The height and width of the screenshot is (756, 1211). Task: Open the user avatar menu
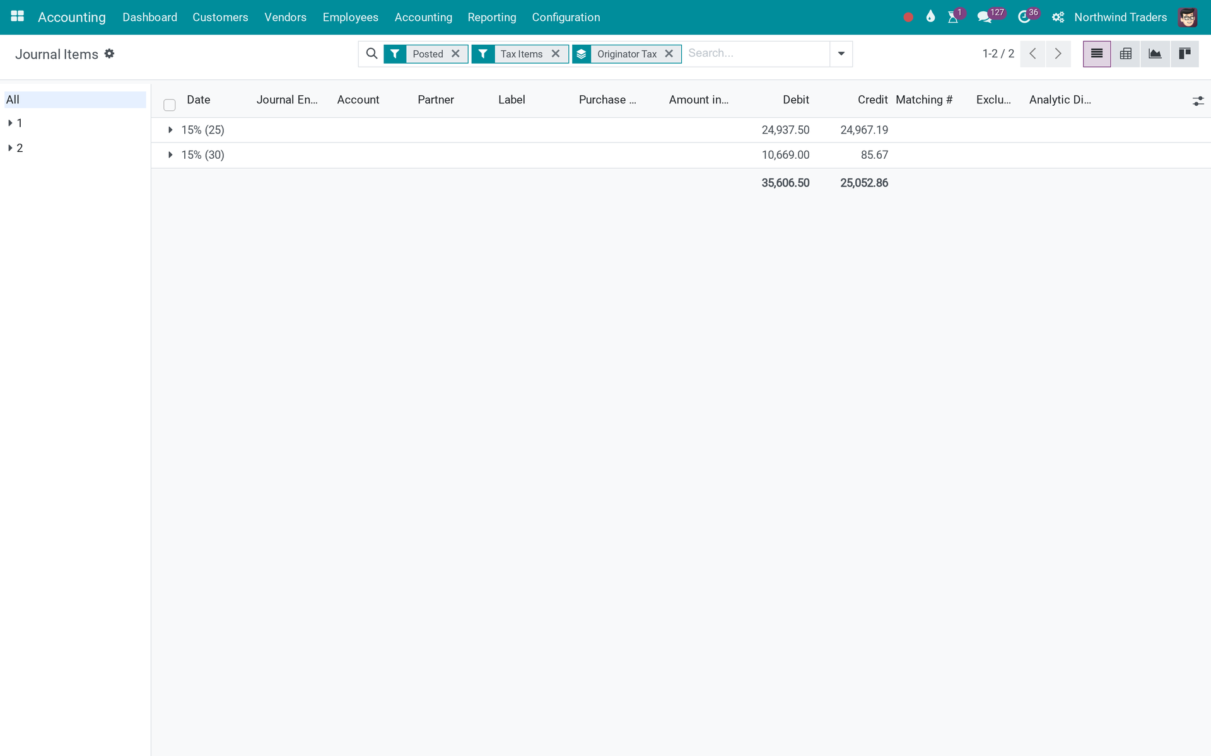point(1188,17)
